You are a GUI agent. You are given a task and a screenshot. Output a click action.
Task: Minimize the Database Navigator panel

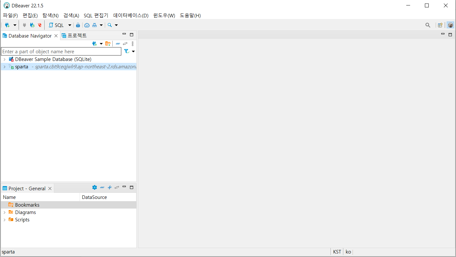pos(124,34)
